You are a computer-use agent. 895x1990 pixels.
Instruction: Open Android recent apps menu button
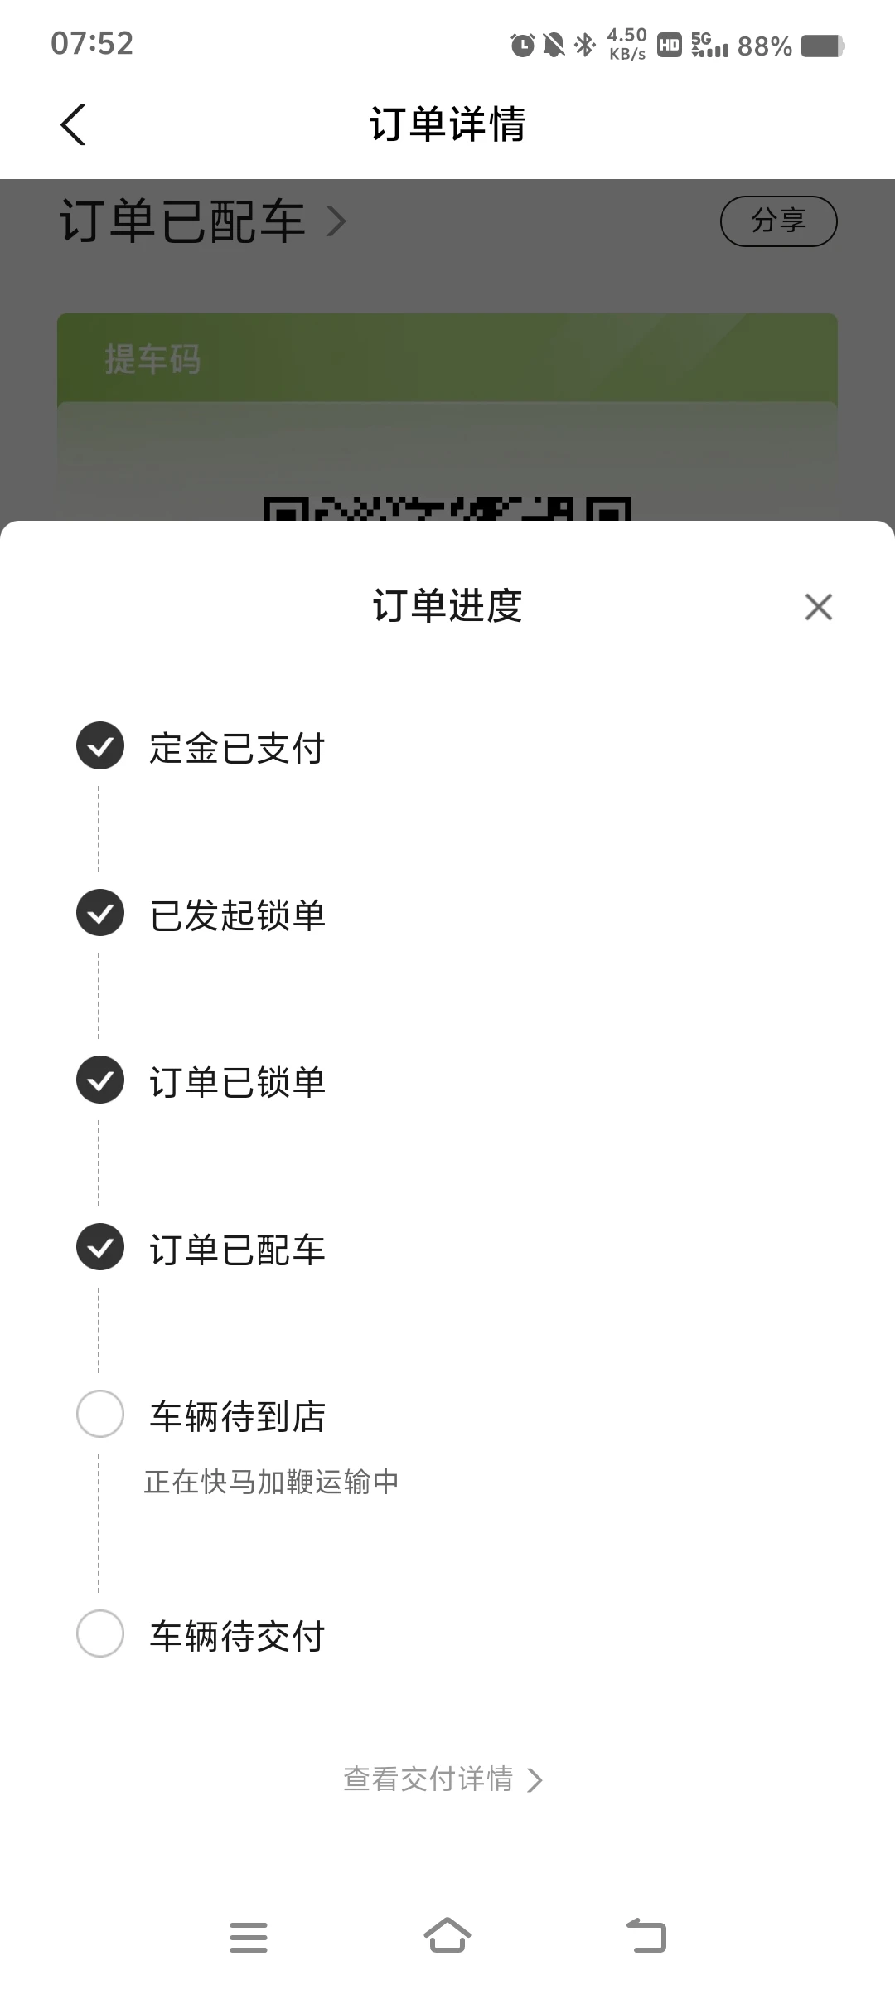point(249,1937)
